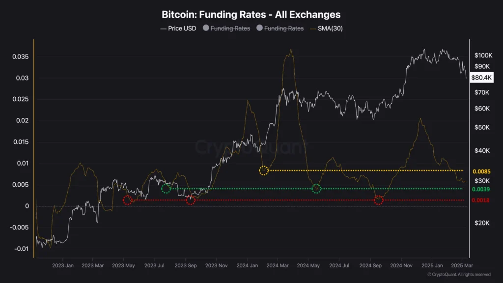Select the yellow 0.0085 level label

tap(481, 171)
